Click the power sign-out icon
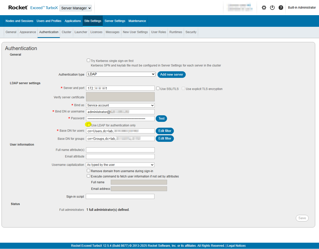 point(272,8)
